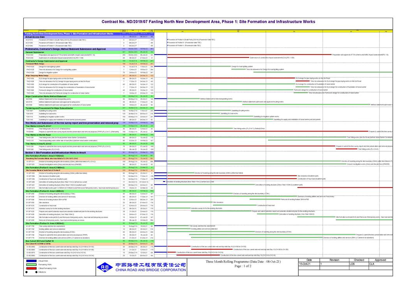Click the 'Revision' column header in the footer
The width and height of the screenshot is (416, 294).
pos(334,260)
